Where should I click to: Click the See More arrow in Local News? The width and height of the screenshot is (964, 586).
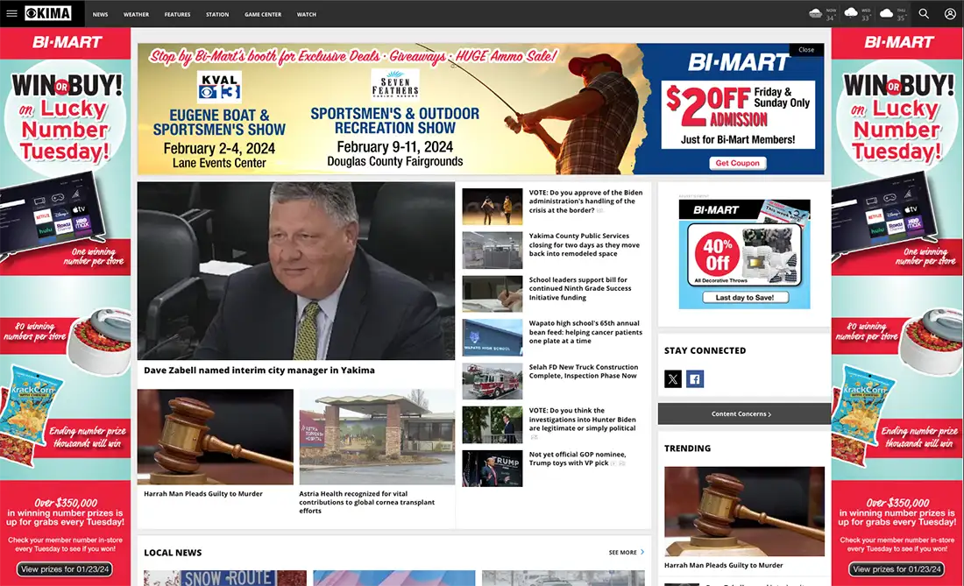coord(642,552)
